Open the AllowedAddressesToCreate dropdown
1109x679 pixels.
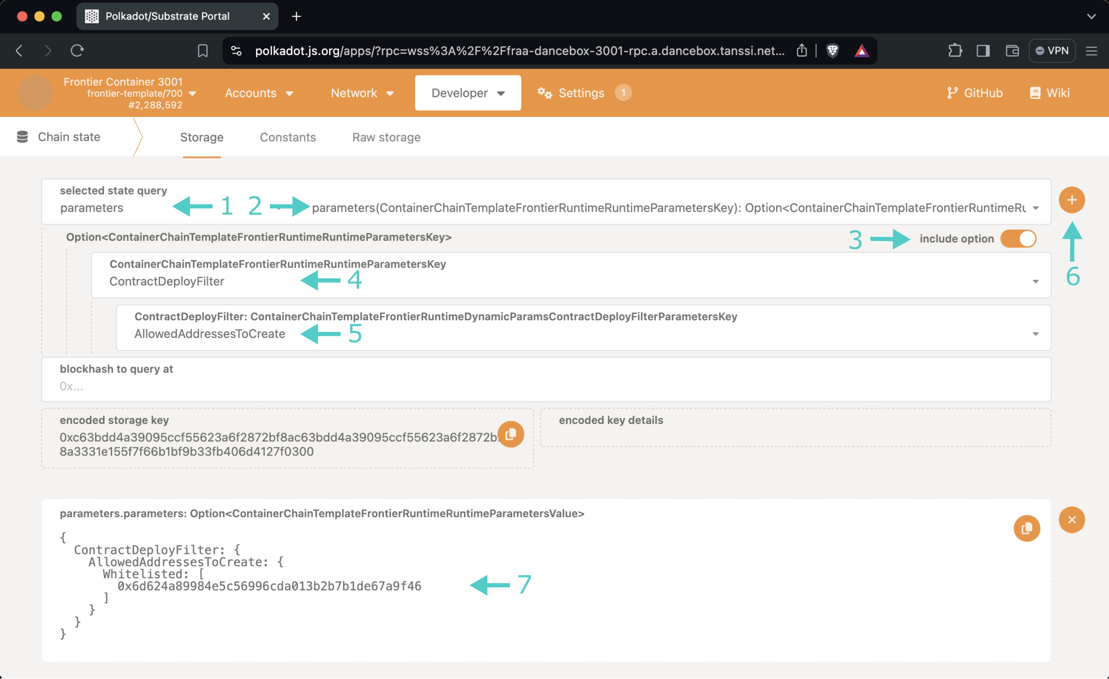pyautogui.click(x=583, y=327)
